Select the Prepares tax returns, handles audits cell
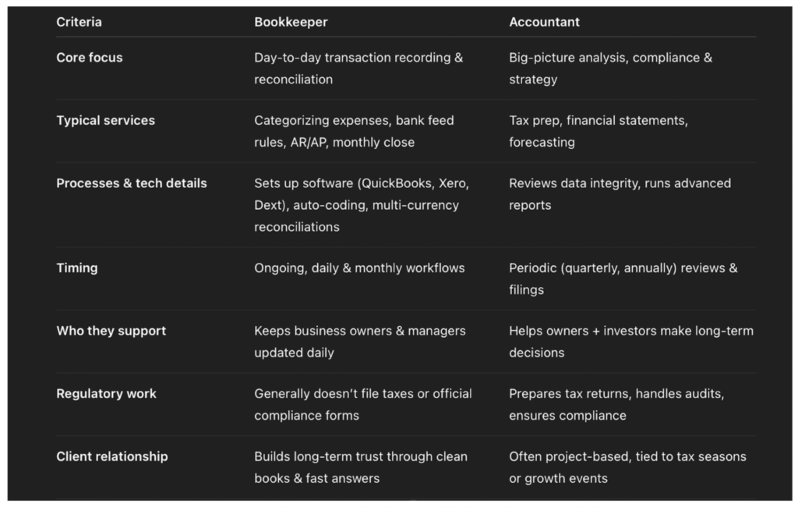 [x=617, y=405]
